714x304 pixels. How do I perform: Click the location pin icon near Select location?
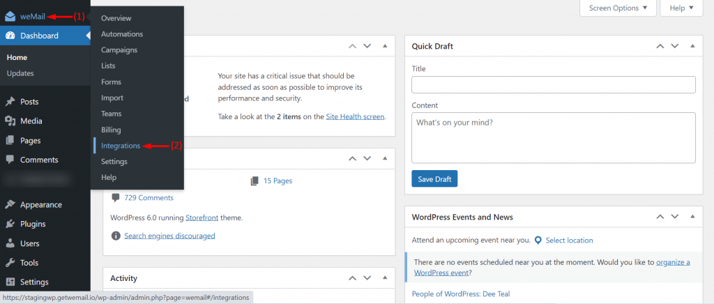538,241
